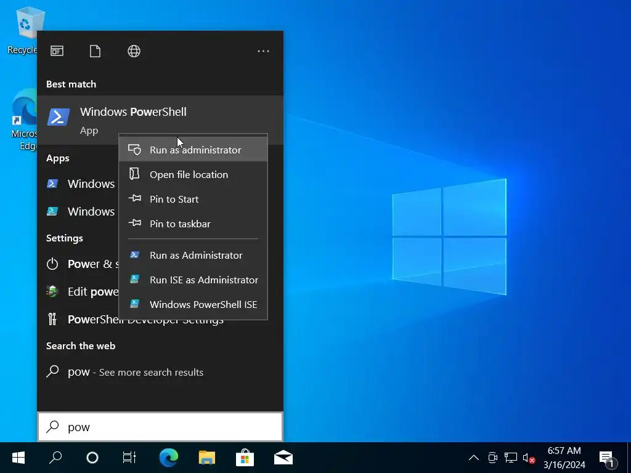Select the Microsoft Edge desktop shortcut
The height and width of the screenshot is (473, 631).
point(24,119)
